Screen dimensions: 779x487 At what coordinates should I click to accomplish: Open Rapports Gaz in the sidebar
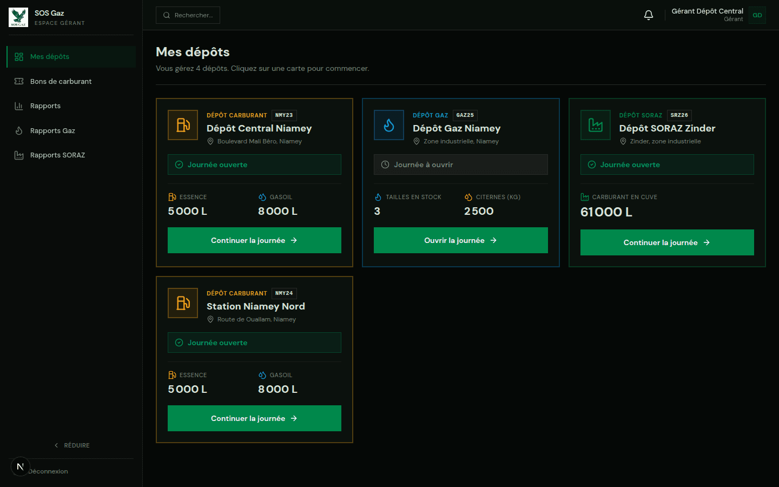(71, 130)
